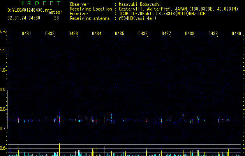
Task: Click the 1.1 kHz frequency axis label
Action: (3, 51)
